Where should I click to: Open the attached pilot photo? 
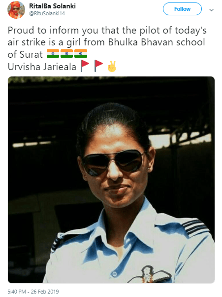tap(111, 180)
